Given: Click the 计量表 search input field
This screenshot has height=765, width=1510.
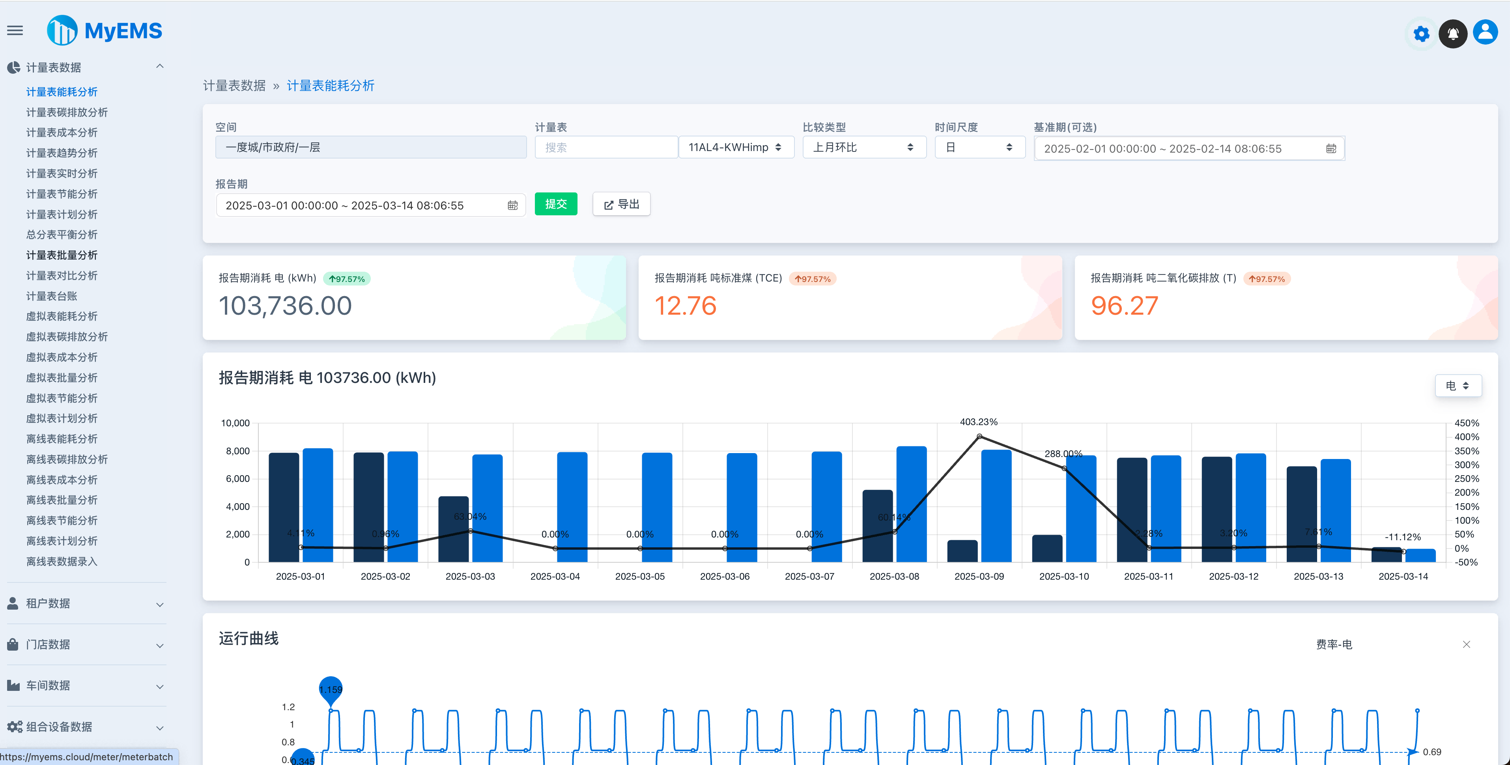Looking at the screenshot, I should coord(606,147).
